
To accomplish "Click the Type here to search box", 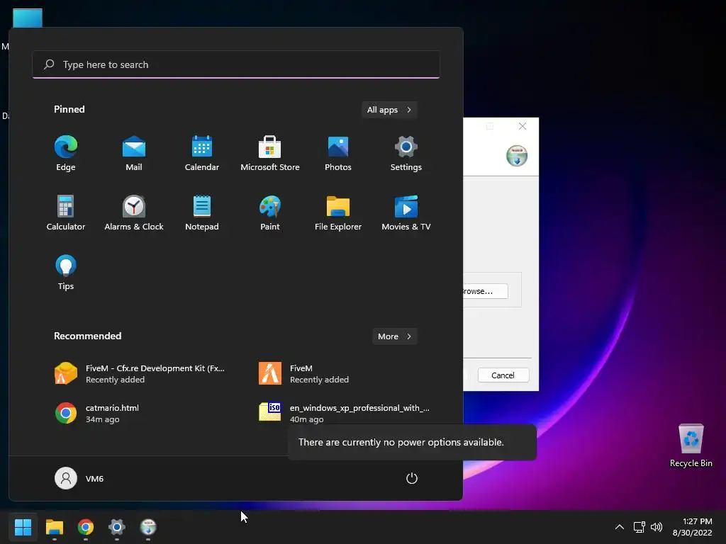I will [236, 64].
